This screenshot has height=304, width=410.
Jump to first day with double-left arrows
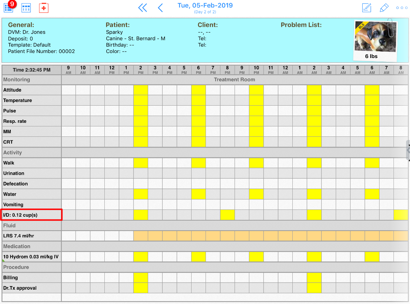tap(142, 8)
